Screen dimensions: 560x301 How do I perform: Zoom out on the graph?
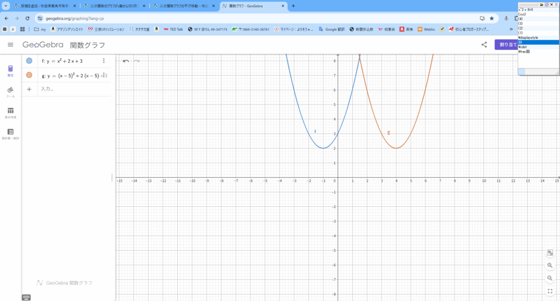pos(550,278)
